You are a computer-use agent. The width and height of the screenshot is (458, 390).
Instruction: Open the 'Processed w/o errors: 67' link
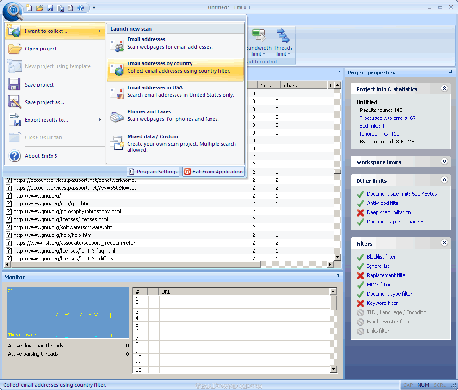tap(387, 118)
